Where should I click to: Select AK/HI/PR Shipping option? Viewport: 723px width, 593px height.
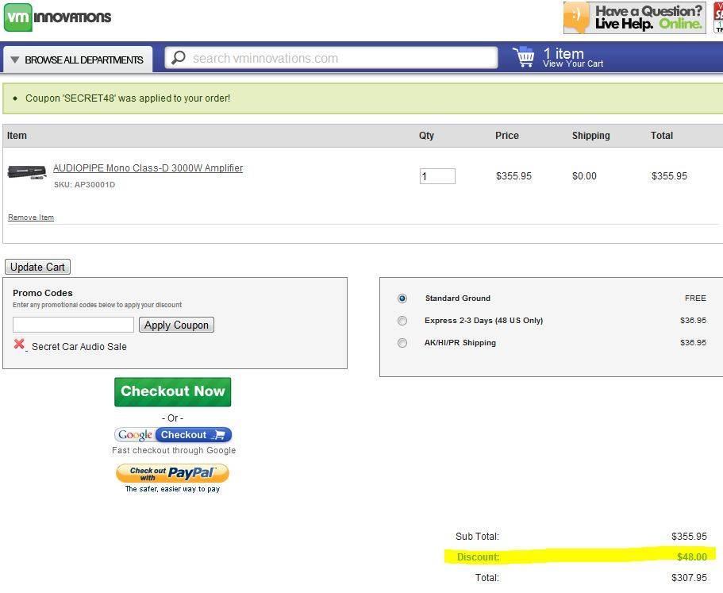(402, 343)
